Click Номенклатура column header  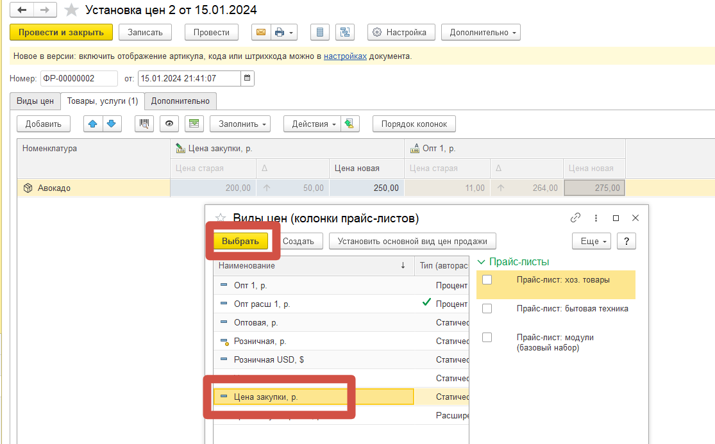point(94,158)
